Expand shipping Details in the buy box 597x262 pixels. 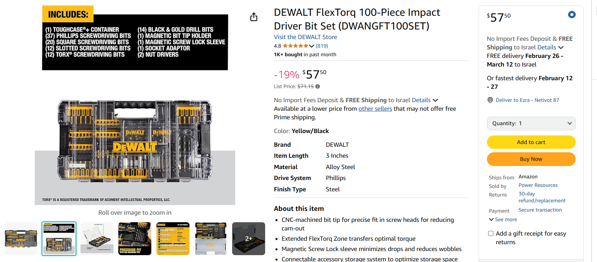[x=550, y=47]
